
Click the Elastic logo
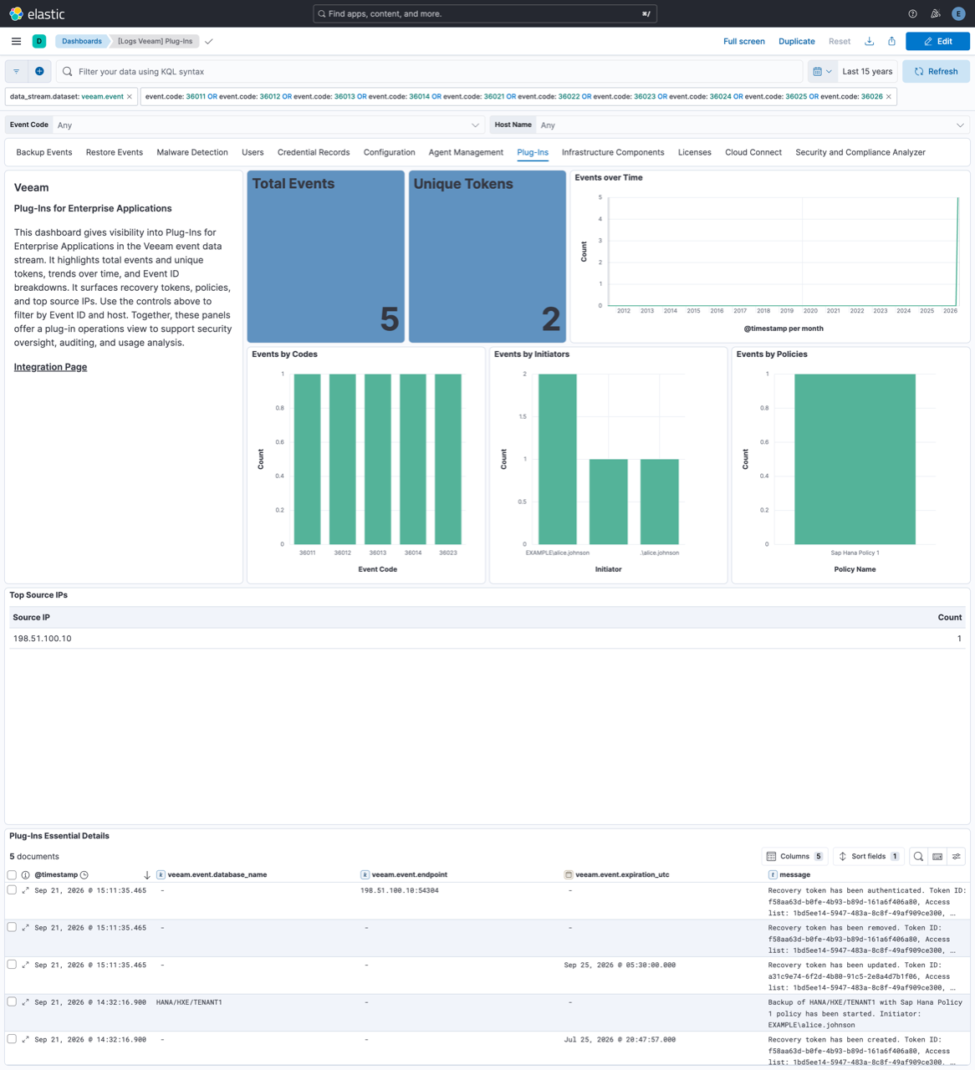[37, 13]
